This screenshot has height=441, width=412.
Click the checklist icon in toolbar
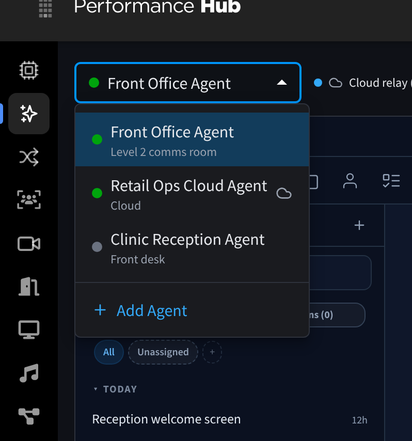(391, 181)
